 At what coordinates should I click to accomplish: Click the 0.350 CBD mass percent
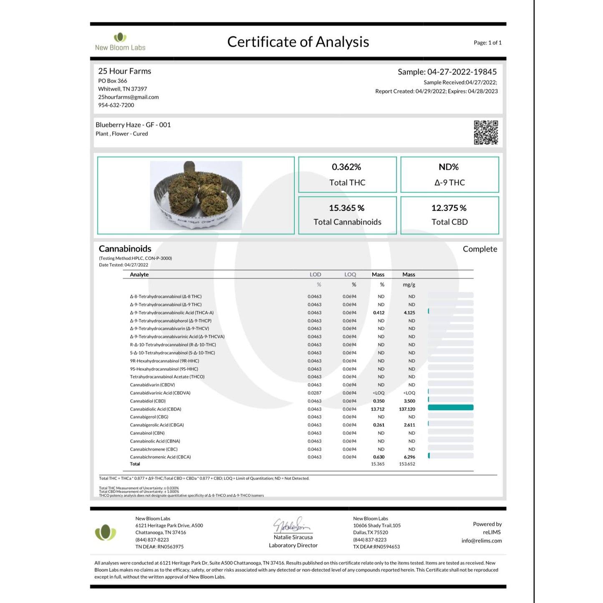[379, 401]
